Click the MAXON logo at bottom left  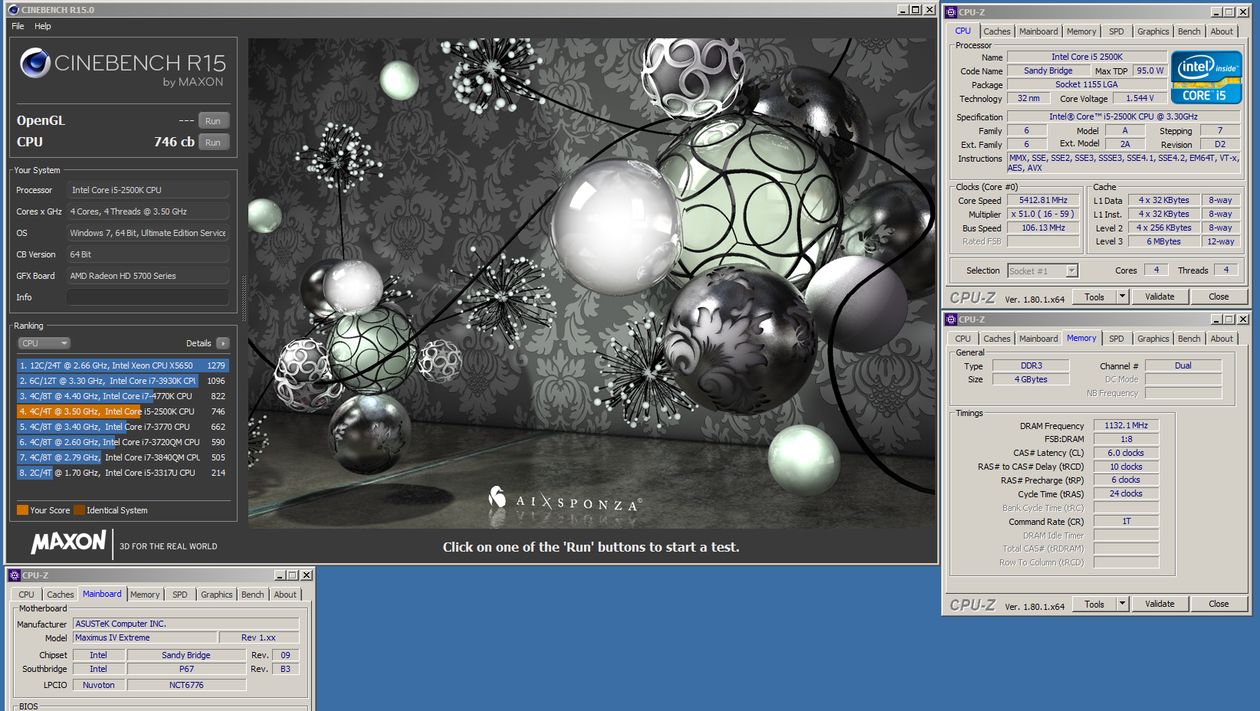click(x=68, y=542)
